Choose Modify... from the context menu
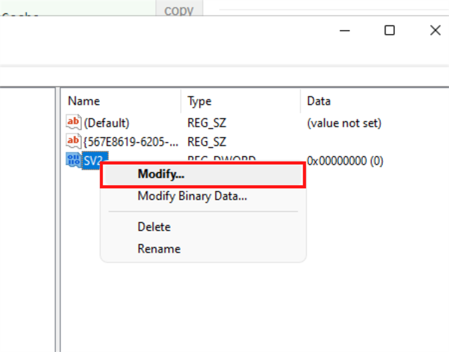The image size is (449, 352). click(203, 174)
